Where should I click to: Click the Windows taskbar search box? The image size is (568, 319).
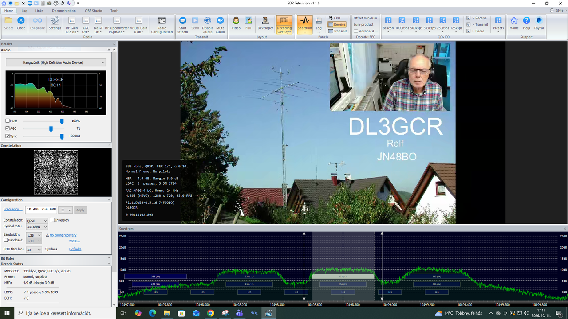pyautogui.click(x=65, y=313)
